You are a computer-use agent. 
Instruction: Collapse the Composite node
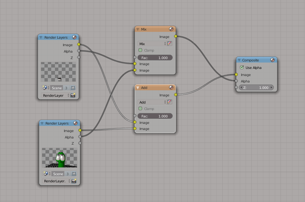point(239,60)
